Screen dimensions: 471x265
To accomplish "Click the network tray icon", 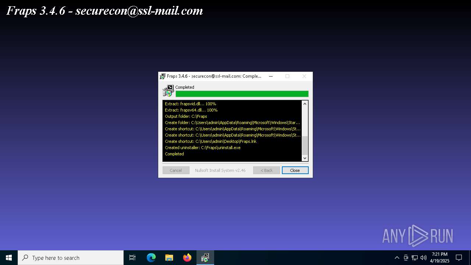I will [x=415, y=258].
